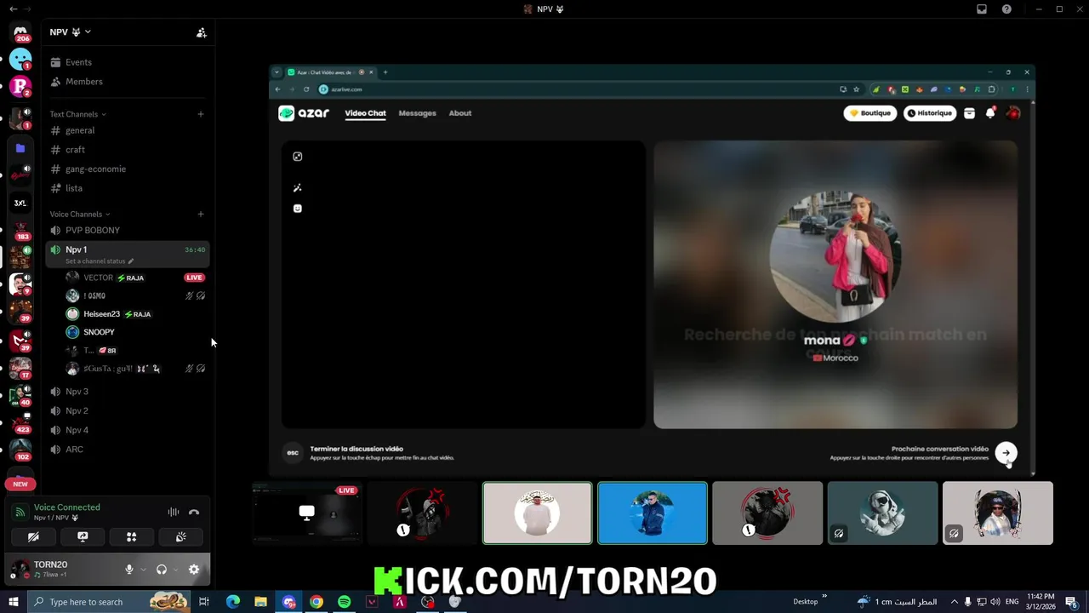Open Azar Historique button
This screenshot has height=613, width=1089.
point(930,113)
